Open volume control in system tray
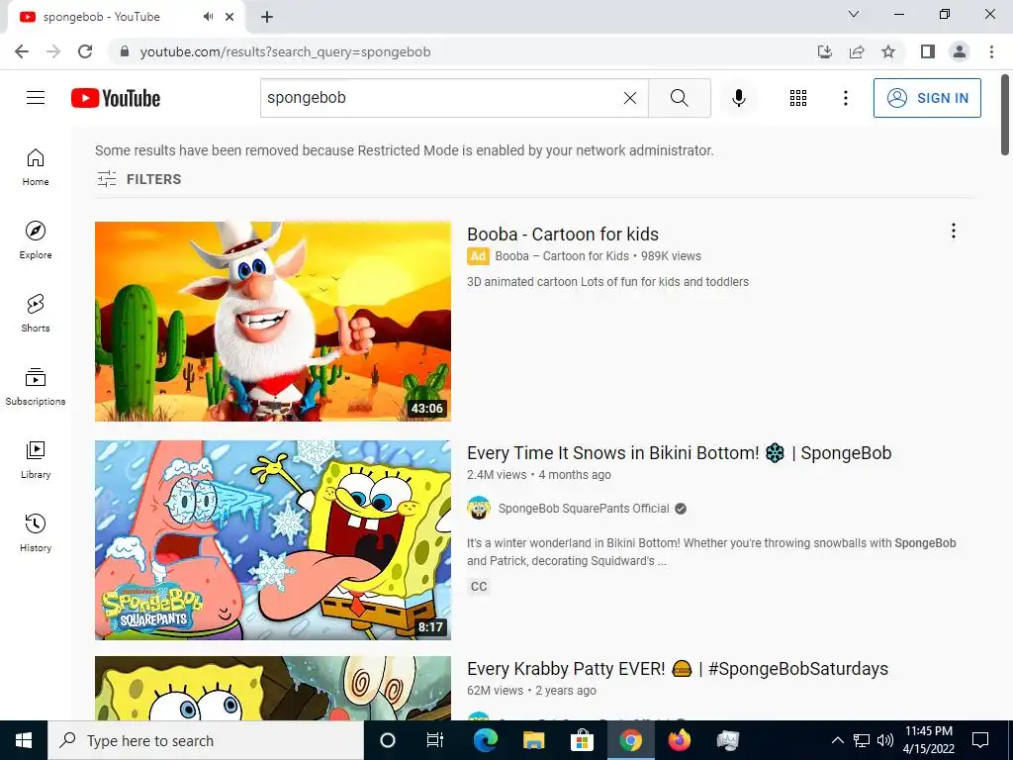Image resolution: width=1013 pixels, height=760 pixels. (x=885, y=740)
